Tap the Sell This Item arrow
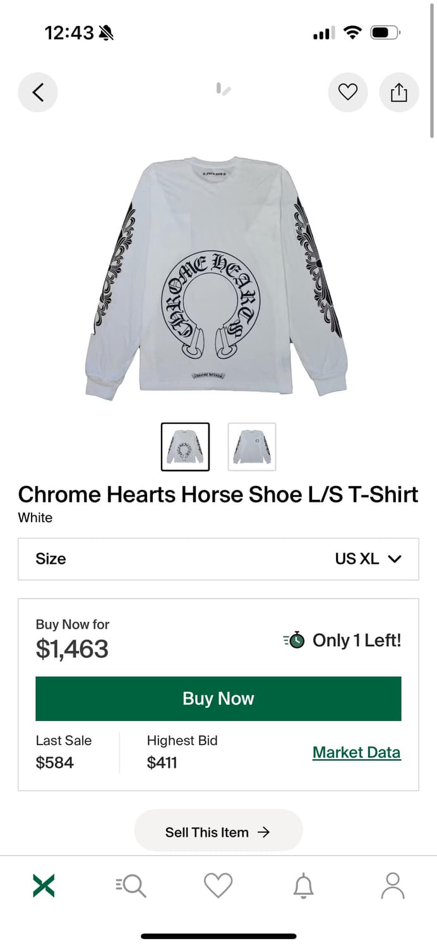Screen dimensions: 437x948 pos(266,832)
